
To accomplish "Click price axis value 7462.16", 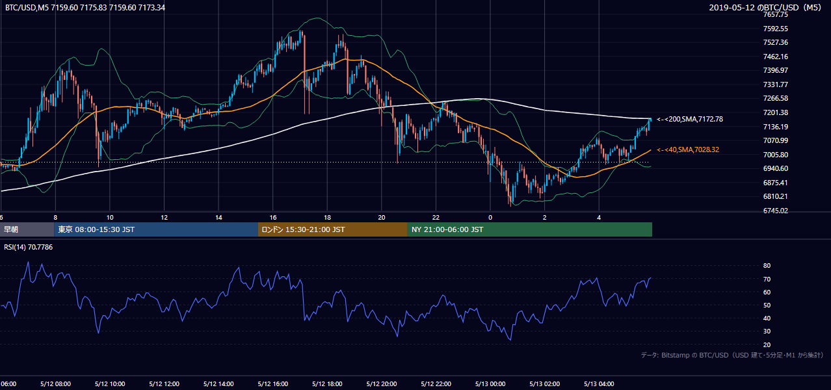I will [x=776, y=57].
